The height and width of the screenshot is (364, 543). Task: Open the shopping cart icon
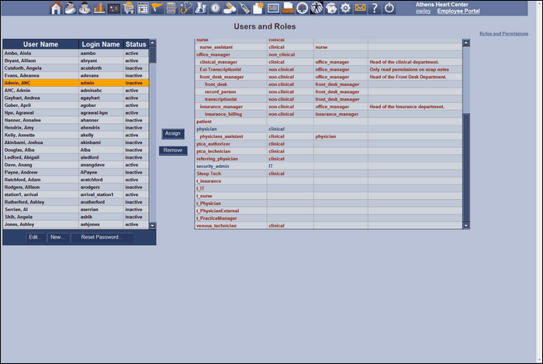pyautogui.click(x=129, y=8)
